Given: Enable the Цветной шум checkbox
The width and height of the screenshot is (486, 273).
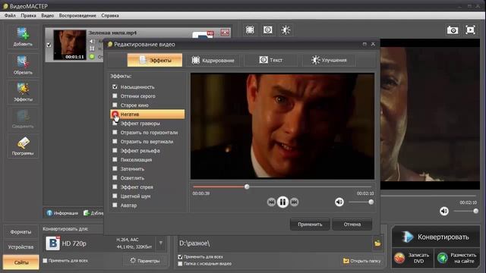Looking at the screenshot, I should click(115, 196).
